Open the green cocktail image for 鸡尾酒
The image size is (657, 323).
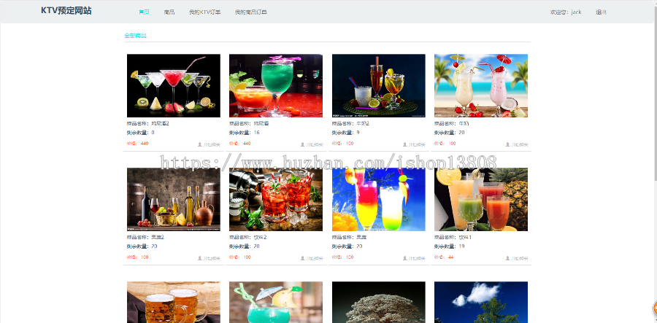coord(276,86)
